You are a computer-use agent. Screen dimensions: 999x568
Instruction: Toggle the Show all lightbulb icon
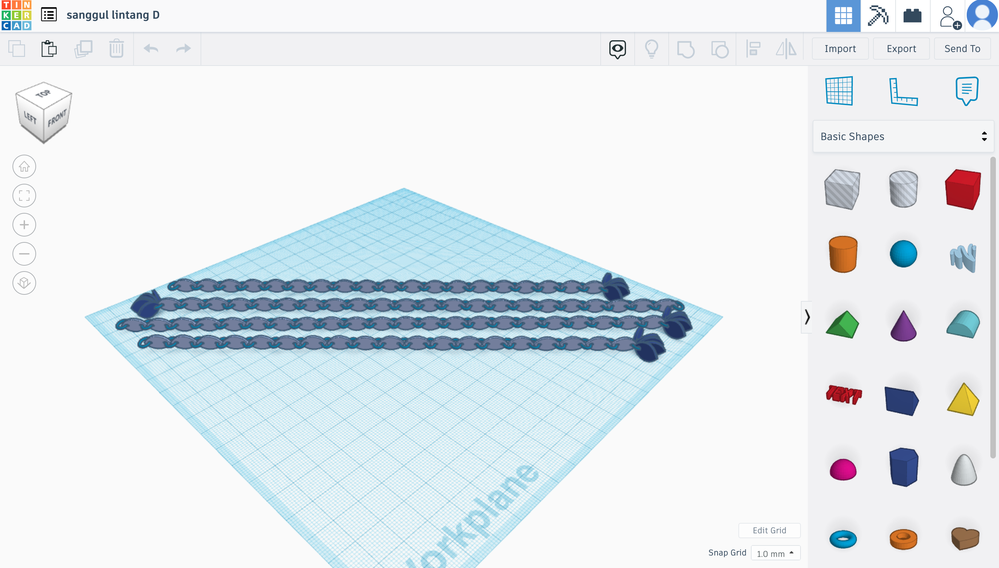[651, 49]
